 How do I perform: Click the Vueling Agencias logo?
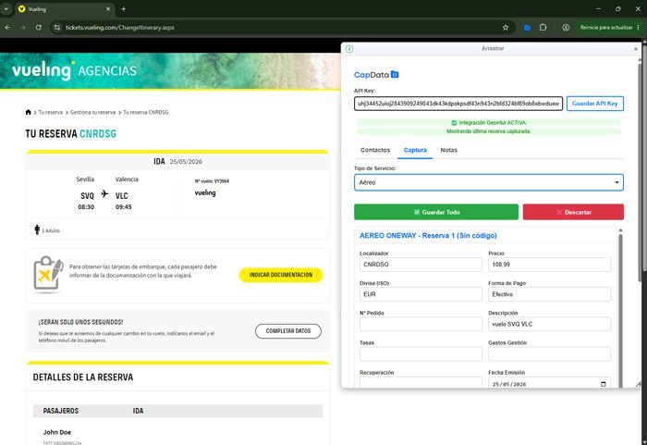tap(74, 70)
